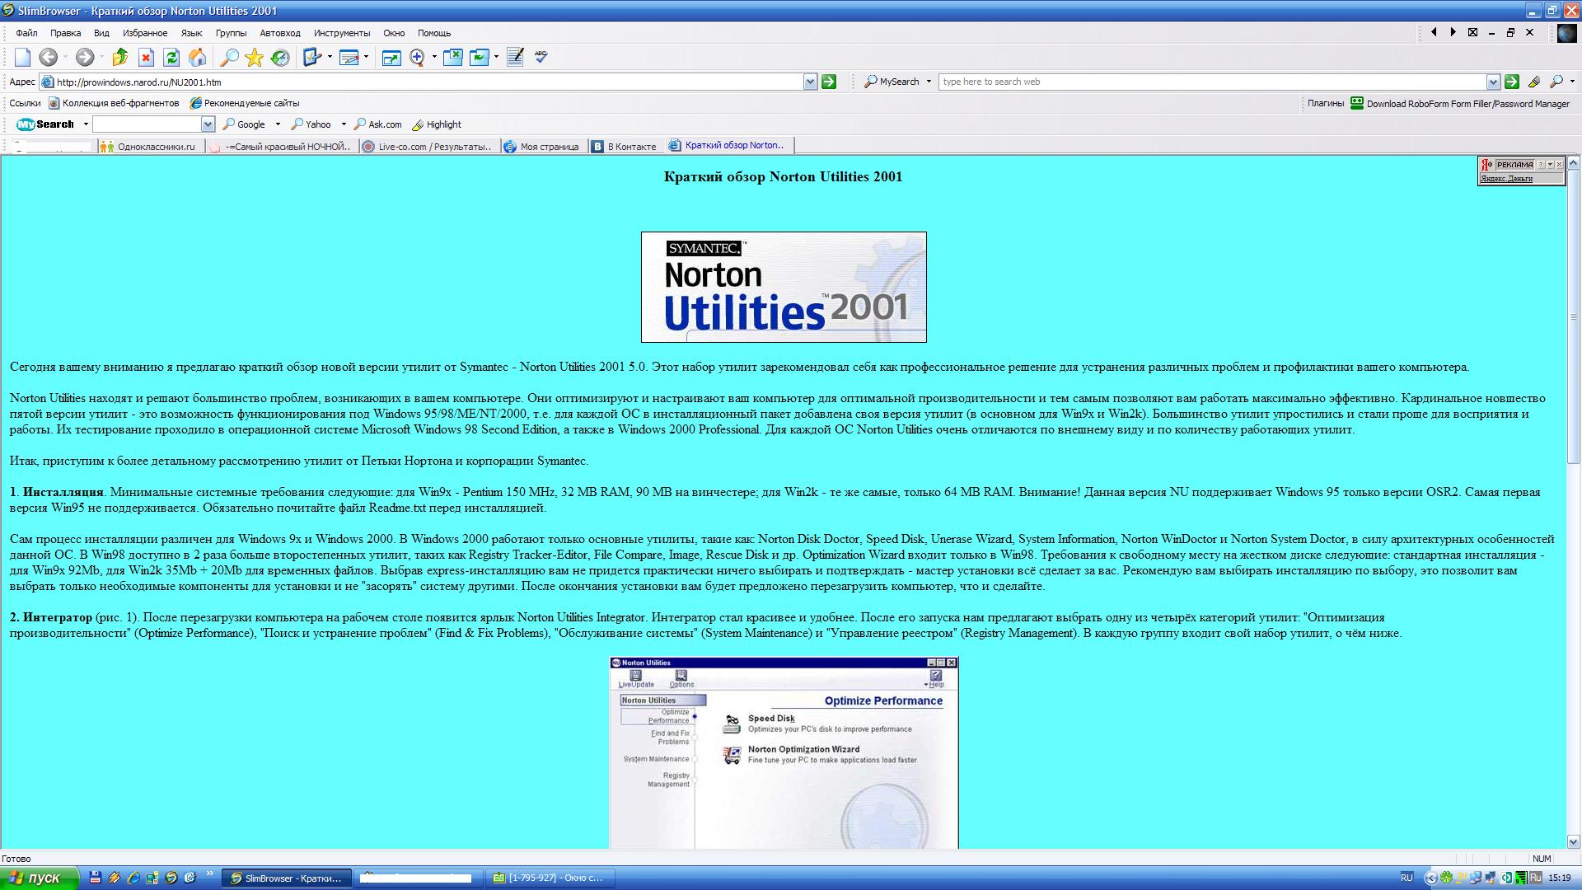Click the Яндекс.Деньги ad link
Viewport: 1582px width, 890px height.
point(1506,179)
